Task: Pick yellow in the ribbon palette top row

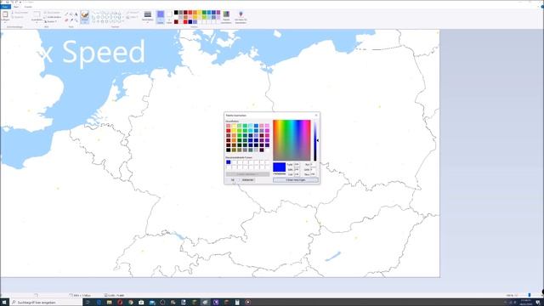Action: tap(200, 13)
